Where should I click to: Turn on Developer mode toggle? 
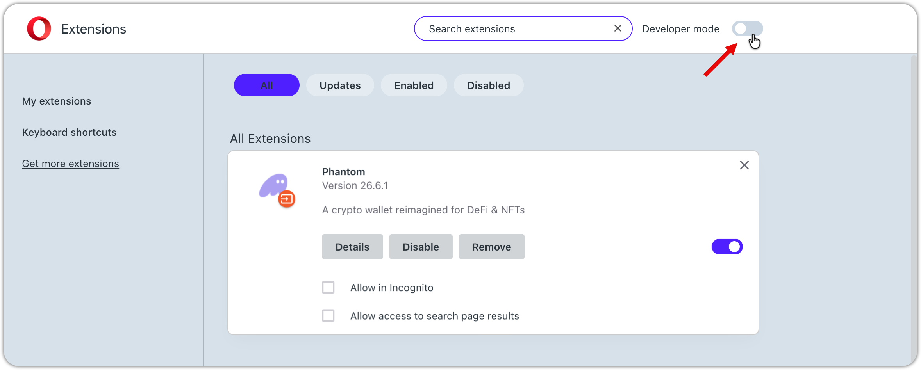pos(747,28)
